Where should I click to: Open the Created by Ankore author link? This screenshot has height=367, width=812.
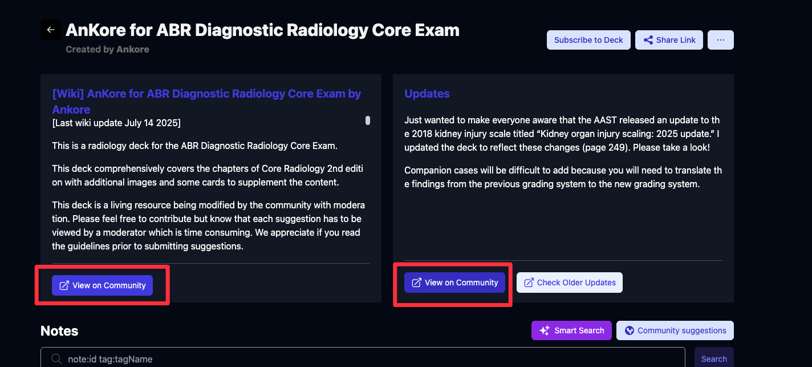tap(108, 49)
